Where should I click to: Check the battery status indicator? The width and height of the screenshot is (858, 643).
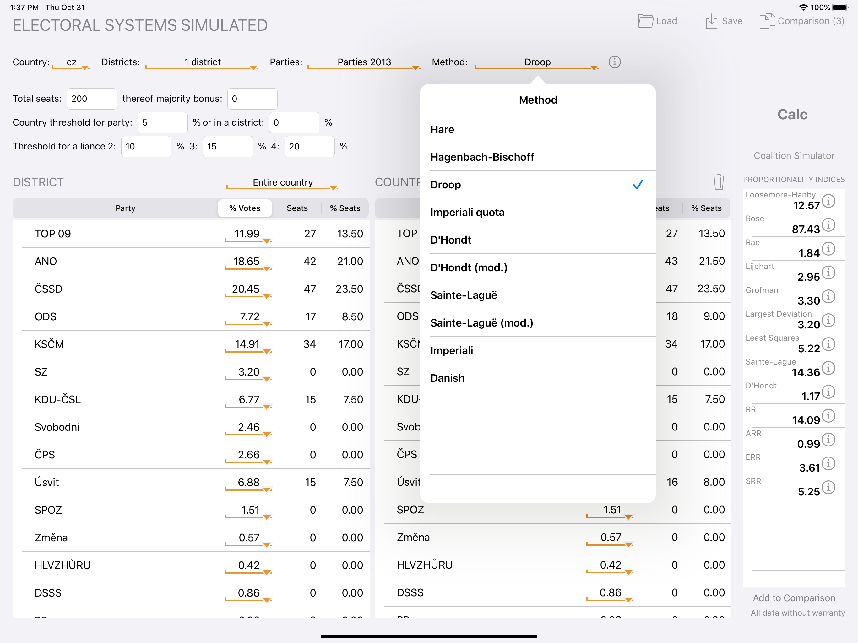point(840,7)
